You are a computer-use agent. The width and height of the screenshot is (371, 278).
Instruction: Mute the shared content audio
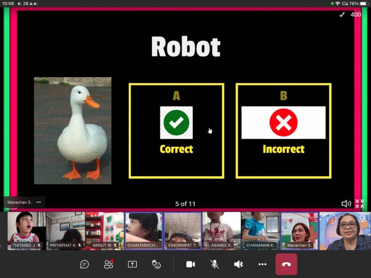tap(346, 204)
